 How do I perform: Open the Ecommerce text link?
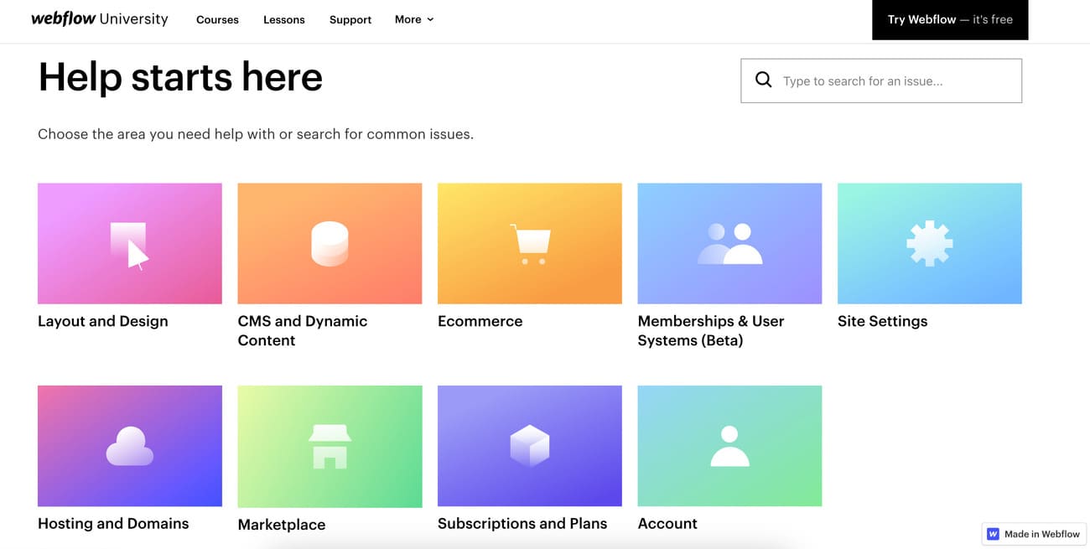[480, 321]
